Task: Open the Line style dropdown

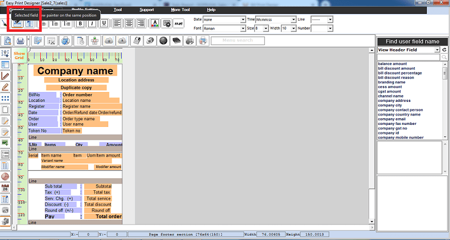Action: click(330, 20)
